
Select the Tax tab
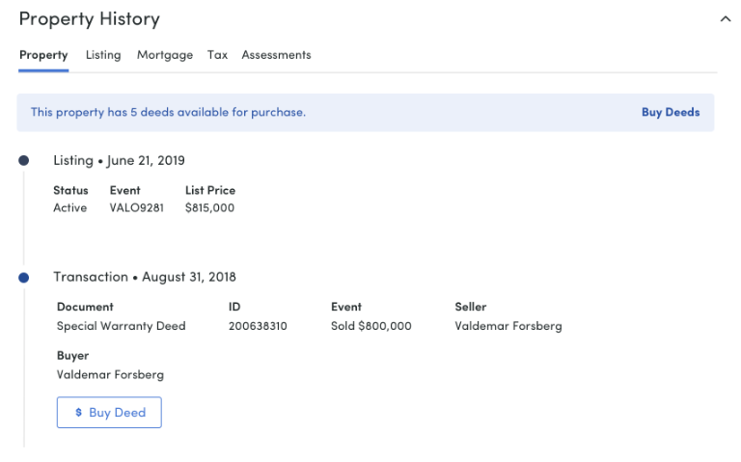(x=217, y=55)
